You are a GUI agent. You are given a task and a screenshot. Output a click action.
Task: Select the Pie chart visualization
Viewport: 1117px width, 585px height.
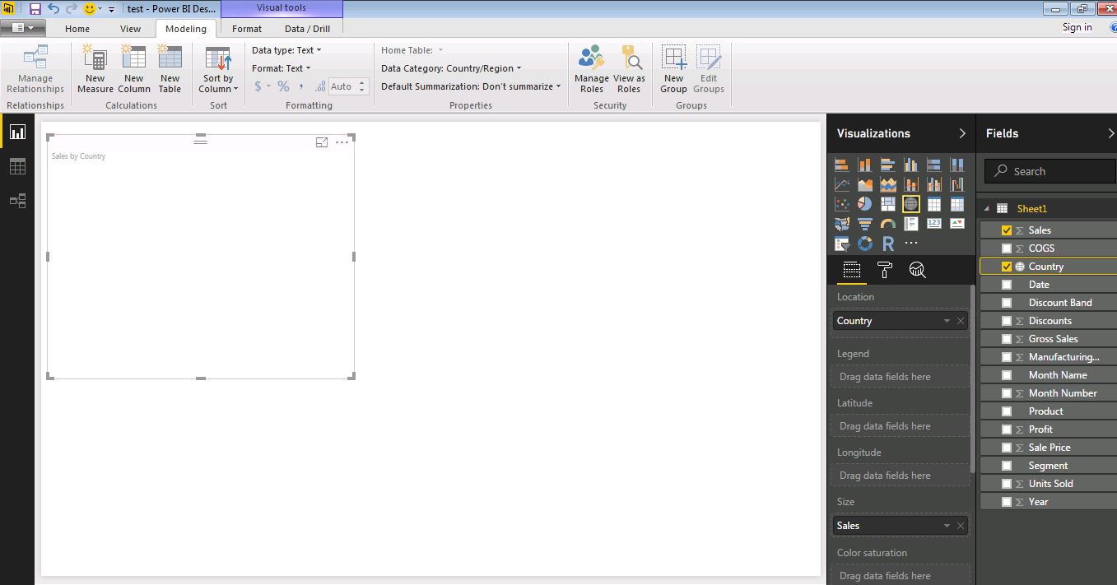(864, 204)
